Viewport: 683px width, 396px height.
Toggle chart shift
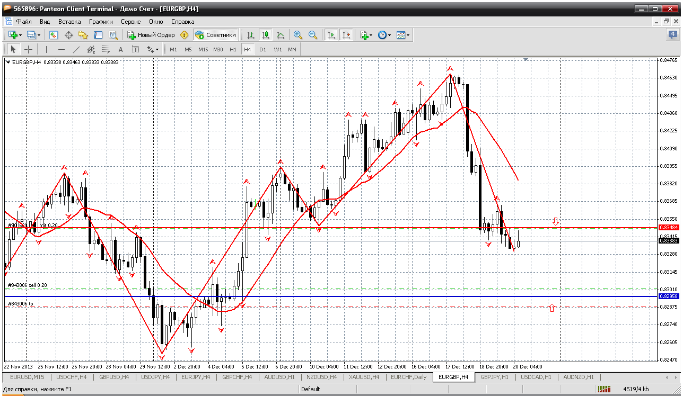pyautogui.click(x=346, y=35)
